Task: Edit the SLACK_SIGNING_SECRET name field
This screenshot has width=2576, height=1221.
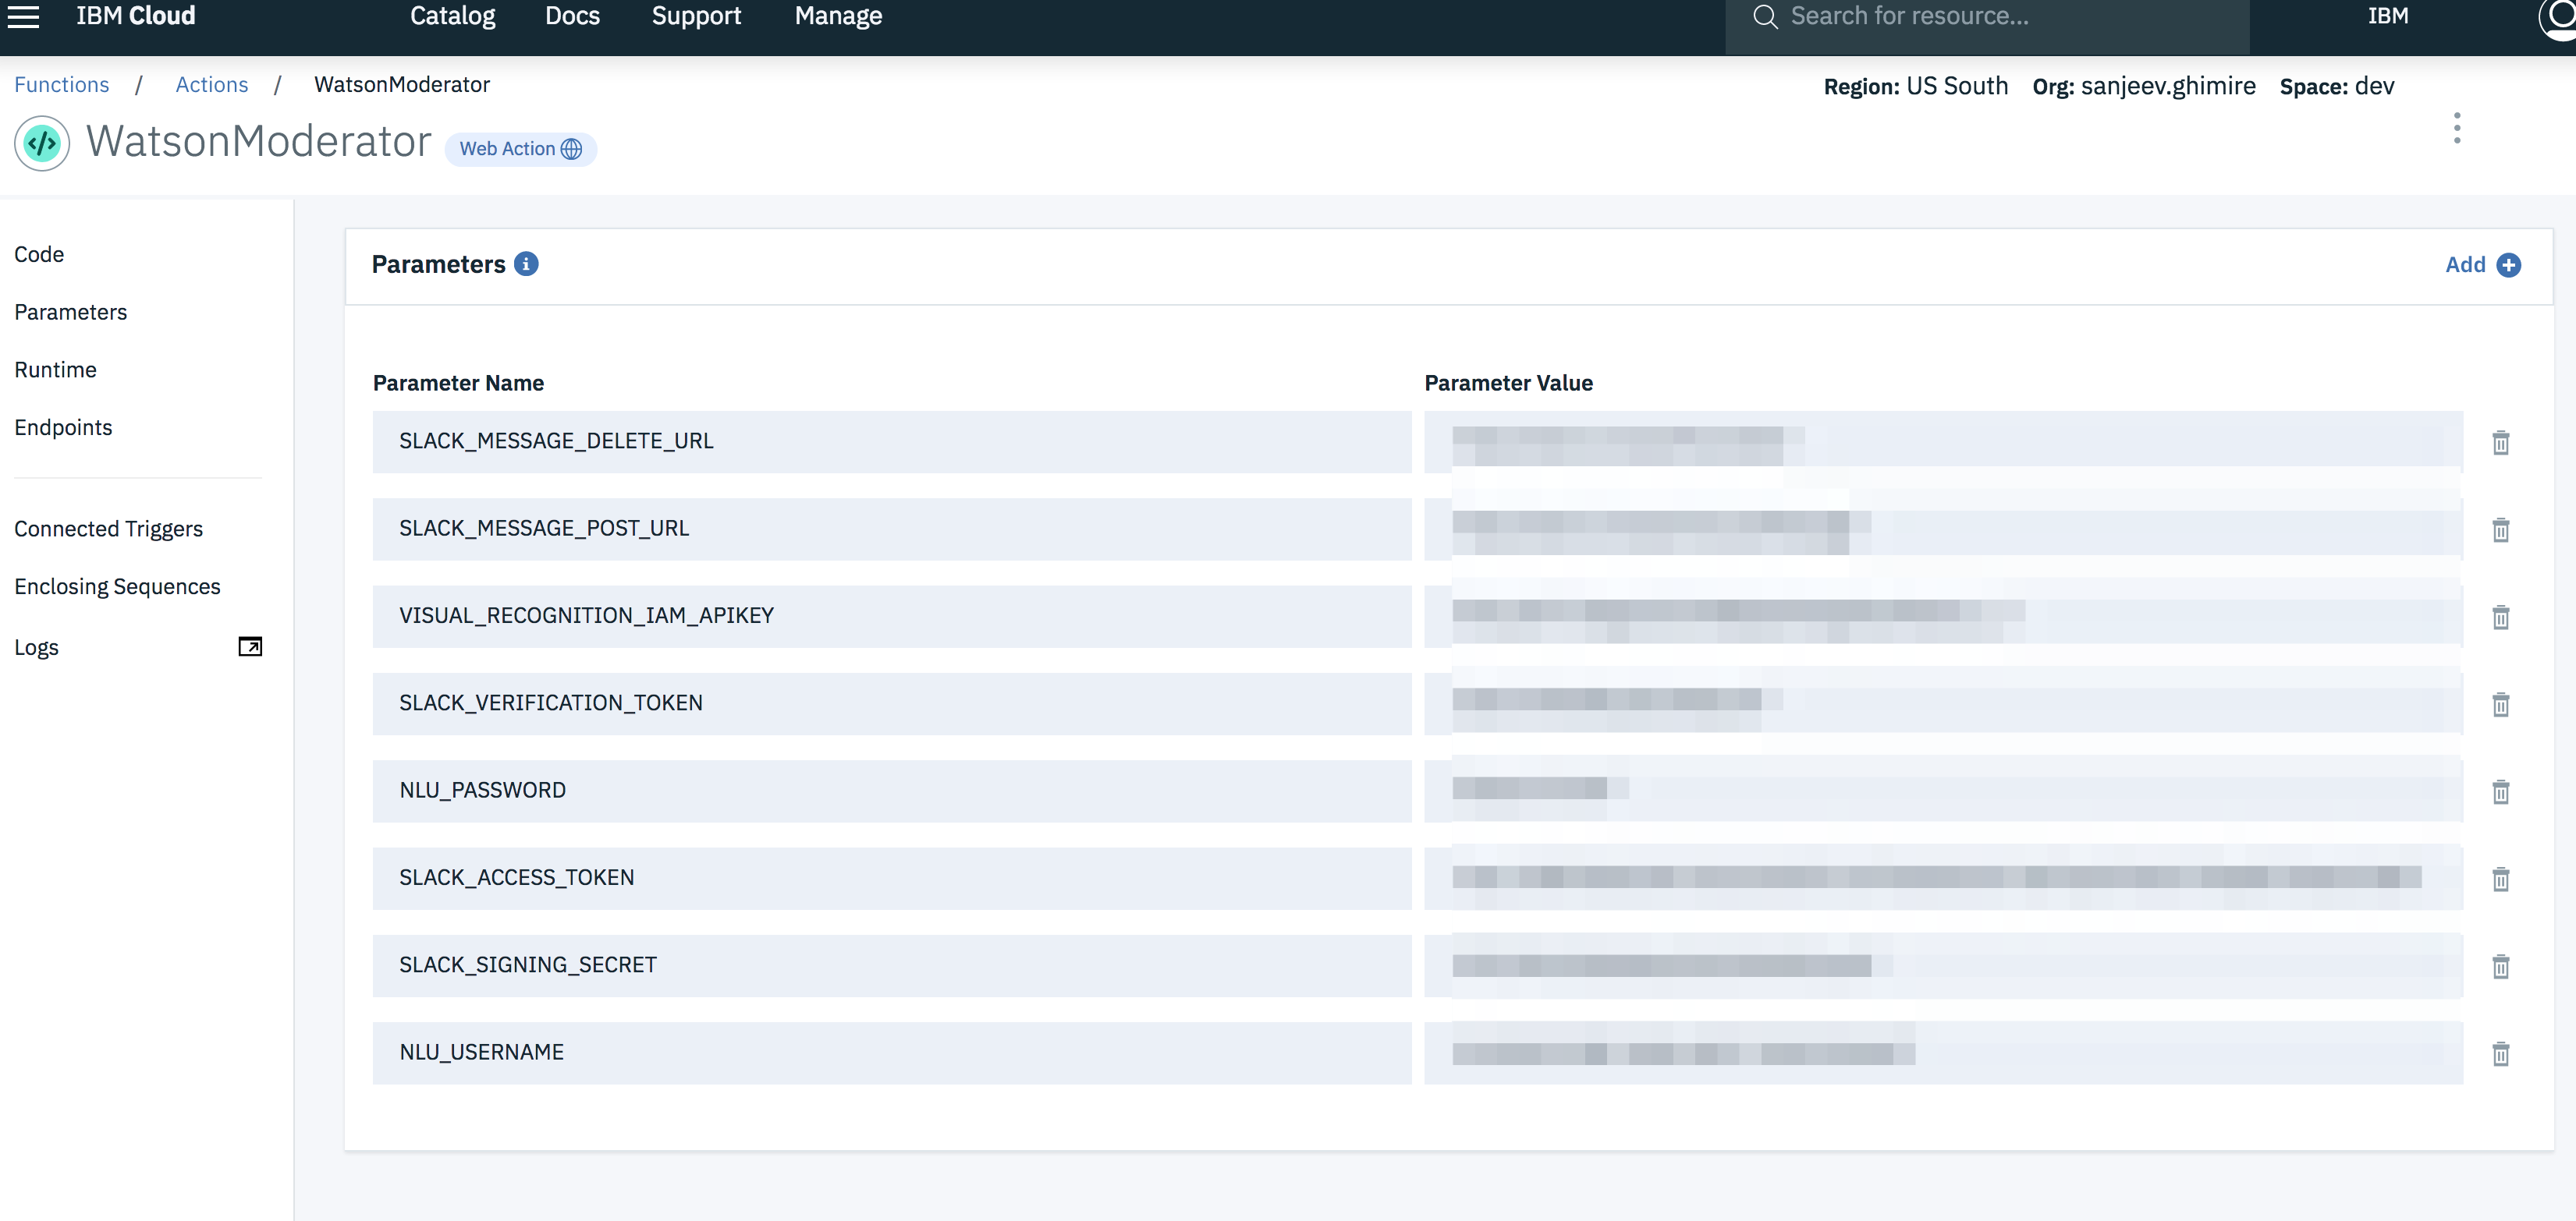Action: (892, 965)
